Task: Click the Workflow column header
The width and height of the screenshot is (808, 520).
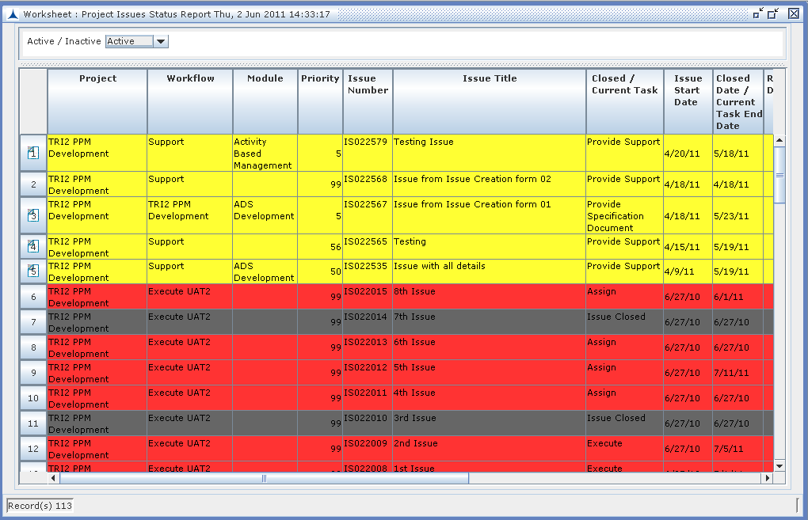Action: (x=190, y=78)
